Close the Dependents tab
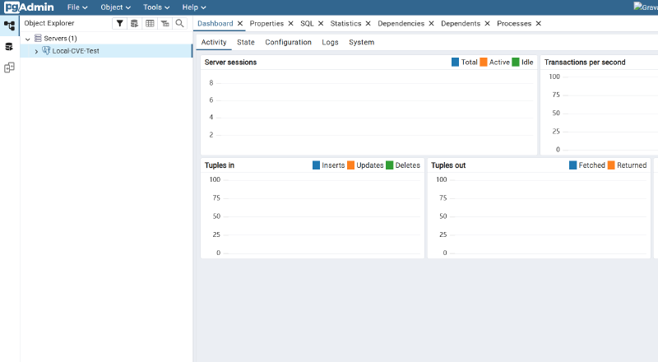This screenshot has height=362, width=658. coord(487,24)
